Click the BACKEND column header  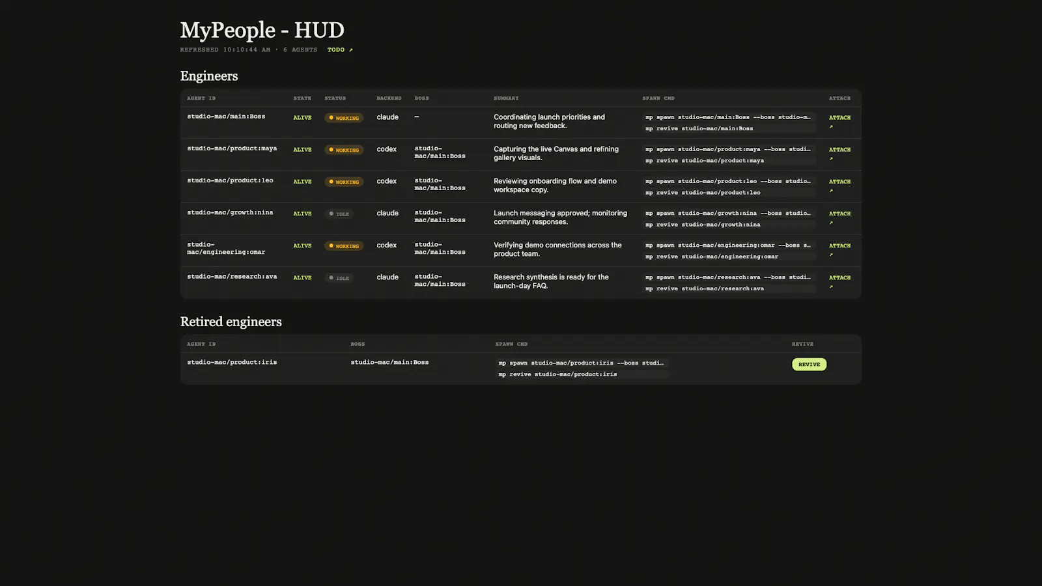pos(389,98)
